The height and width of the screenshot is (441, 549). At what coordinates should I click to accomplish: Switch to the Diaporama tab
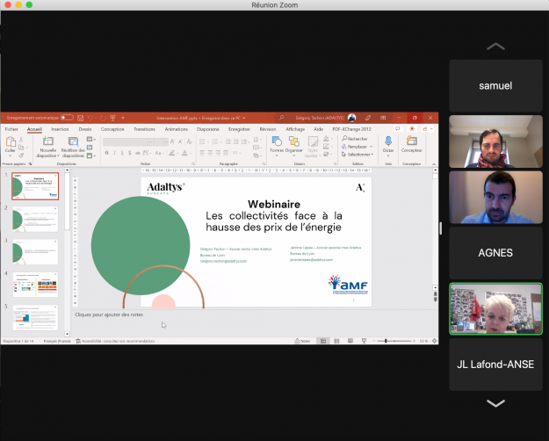pos(207,128)
